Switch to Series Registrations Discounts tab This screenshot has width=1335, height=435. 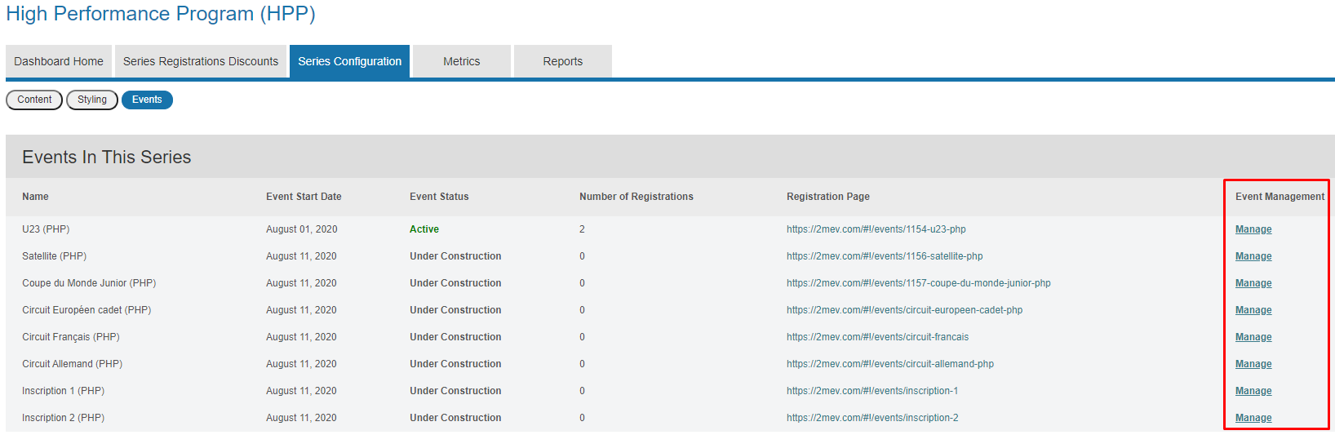(x=201, y=61)
